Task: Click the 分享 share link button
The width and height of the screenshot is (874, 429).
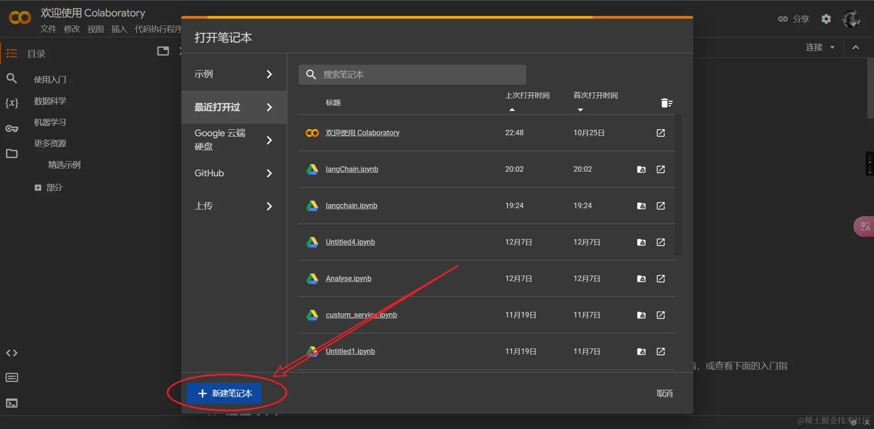Action: tap(793, 19)
